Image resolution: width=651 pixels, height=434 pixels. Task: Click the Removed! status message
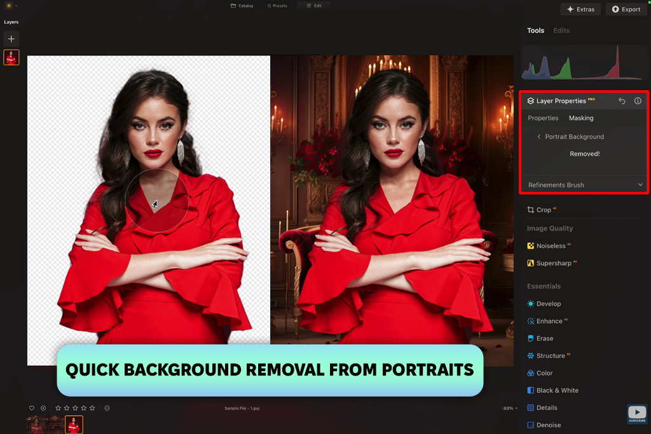585,154
